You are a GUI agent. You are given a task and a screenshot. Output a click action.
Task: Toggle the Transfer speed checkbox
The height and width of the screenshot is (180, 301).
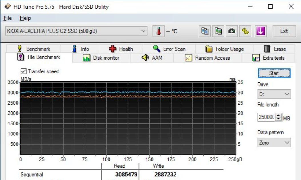(x=23, y=71)
